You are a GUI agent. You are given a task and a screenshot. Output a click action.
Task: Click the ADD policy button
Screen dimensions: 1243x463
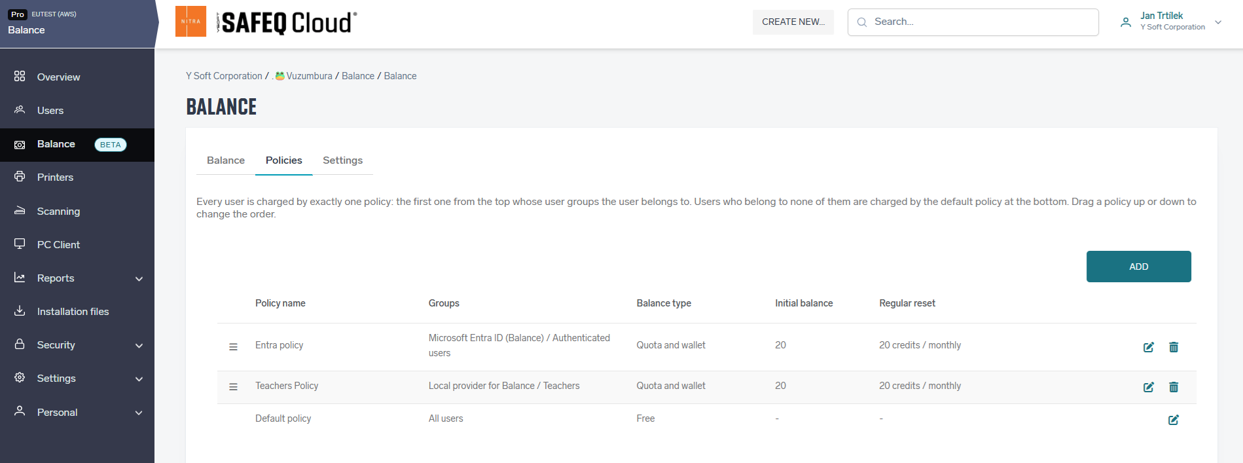[x=1138, y=267]
